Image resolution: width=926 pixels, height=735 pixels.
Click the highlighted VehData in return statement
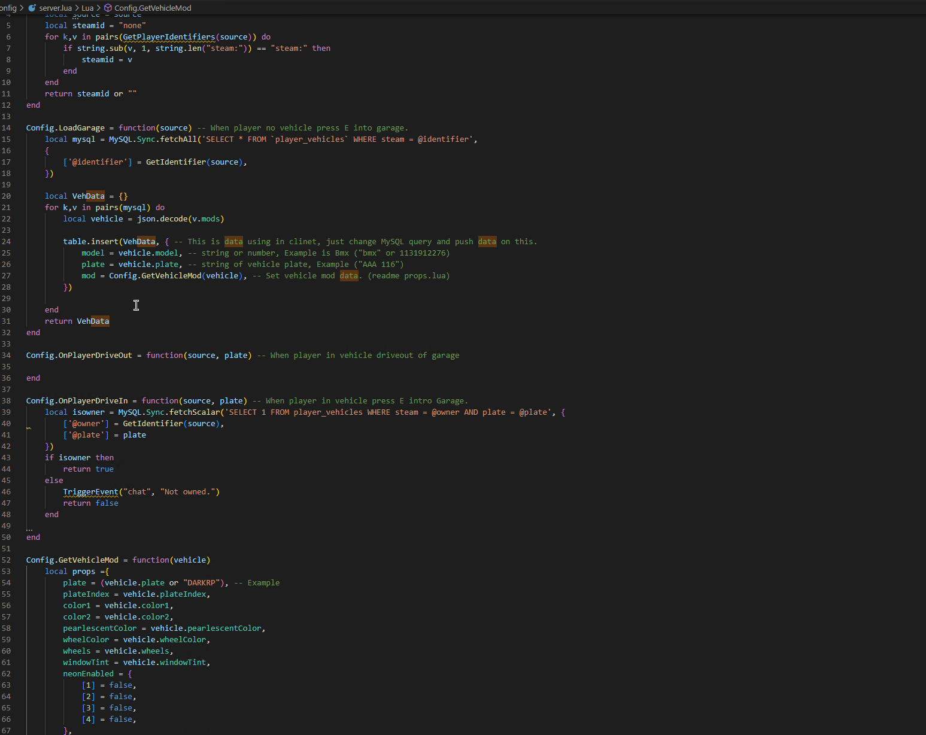click(93, 321)
